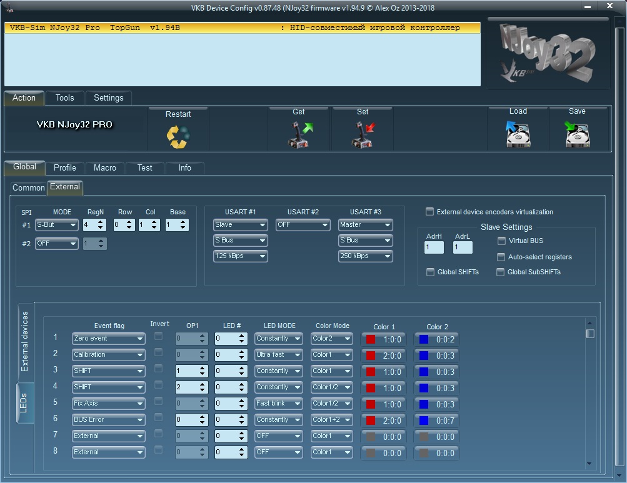Click the Restart recycle icon
Screen dimensions: 627x483
coord(178,136)
